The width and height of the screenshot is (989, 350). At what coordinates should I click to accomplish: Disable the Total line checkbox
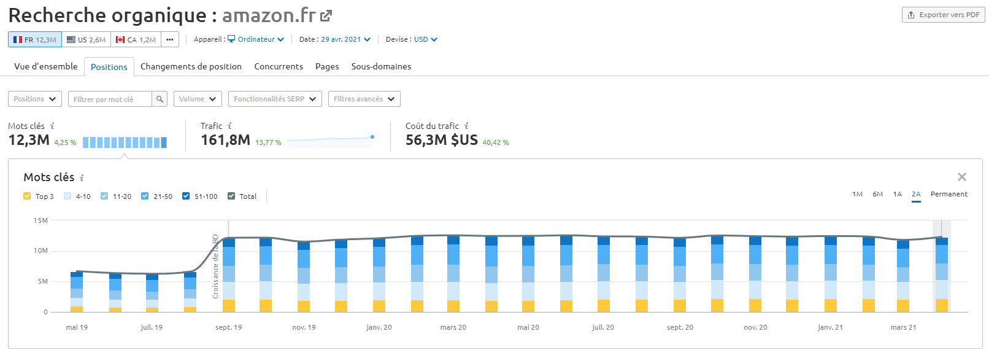tap(231, 196)
